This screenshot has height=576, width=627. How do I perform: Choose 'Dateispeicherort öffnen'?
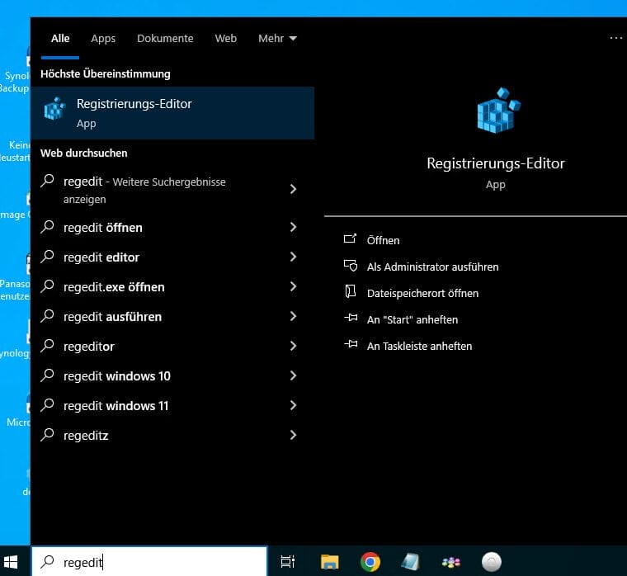click(422, 293)
